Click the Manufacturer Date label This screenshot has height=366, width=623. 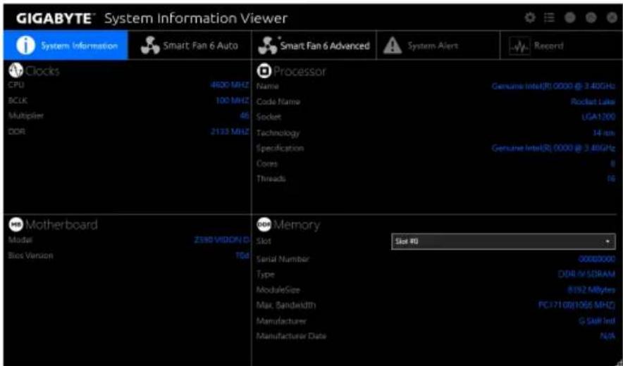[x=291, y=336]
